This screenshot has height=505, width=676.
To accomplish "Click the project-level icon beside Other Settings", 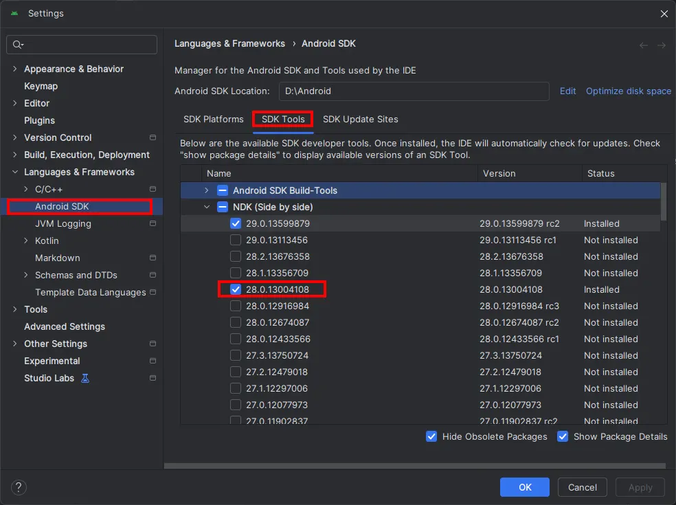I will (153, 344).
